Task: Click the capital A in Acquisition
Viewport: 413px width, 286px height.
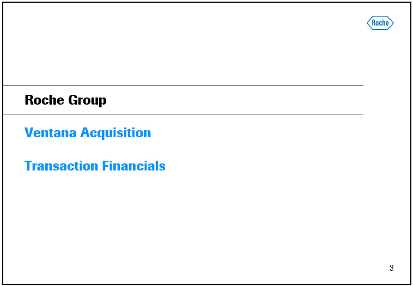Action: [85, 133]
